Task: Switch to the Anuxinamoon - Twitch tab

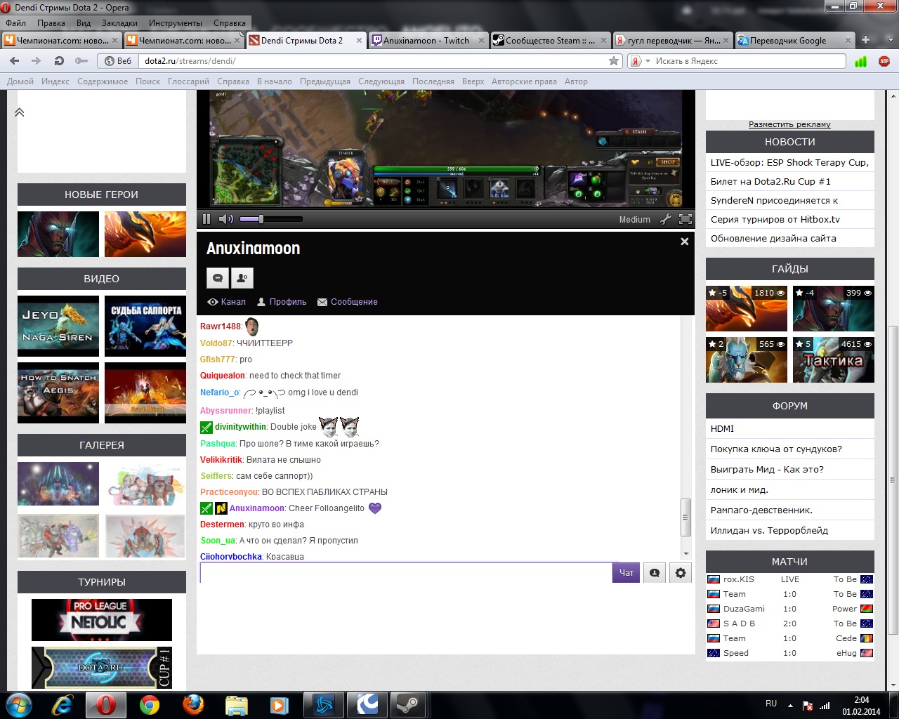Action: tap(427, 41)
